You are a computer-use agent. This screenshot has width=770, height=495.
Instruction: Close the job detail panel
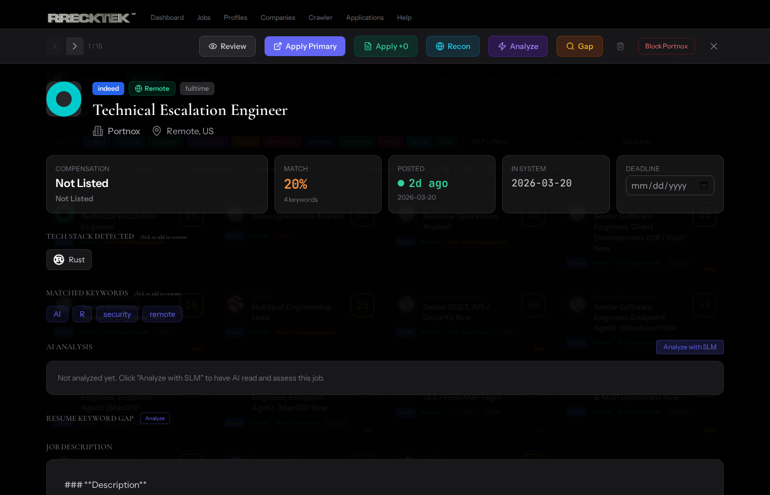point(714,46)
